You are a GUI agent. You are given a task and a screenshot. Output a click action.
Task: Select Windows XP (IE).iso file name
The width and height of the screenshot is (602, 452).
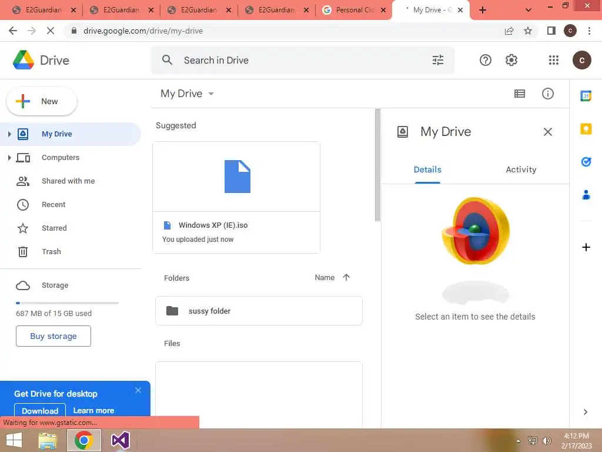[x=213, y=225]
